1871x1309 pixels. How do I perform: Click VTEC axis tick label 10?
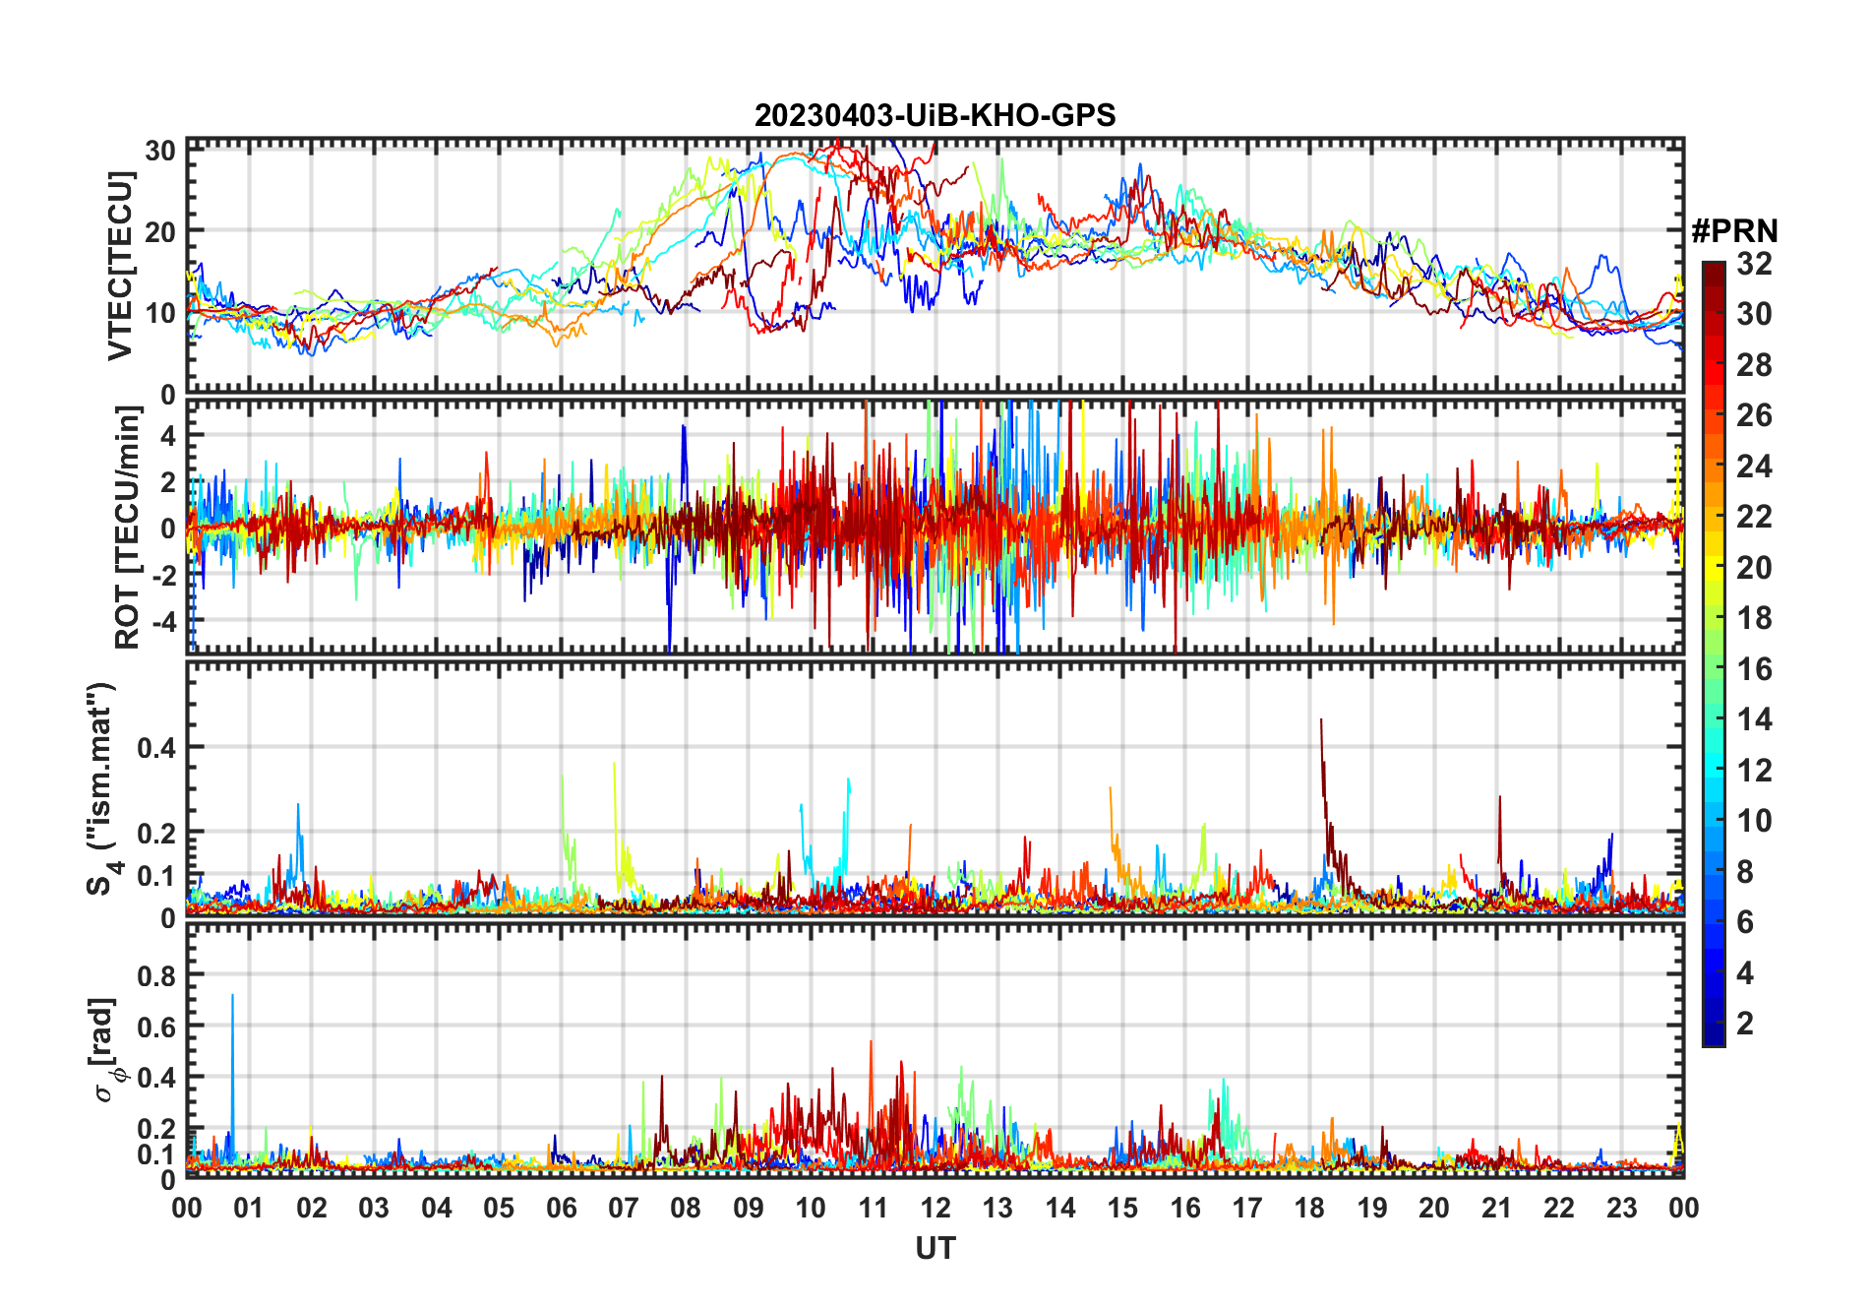[160, 314]
